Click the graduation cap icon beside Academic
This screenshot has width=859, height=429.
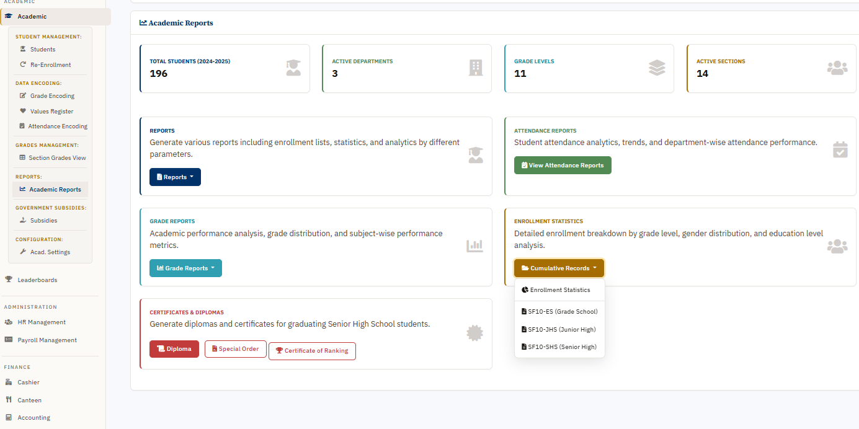pos(9,16)
